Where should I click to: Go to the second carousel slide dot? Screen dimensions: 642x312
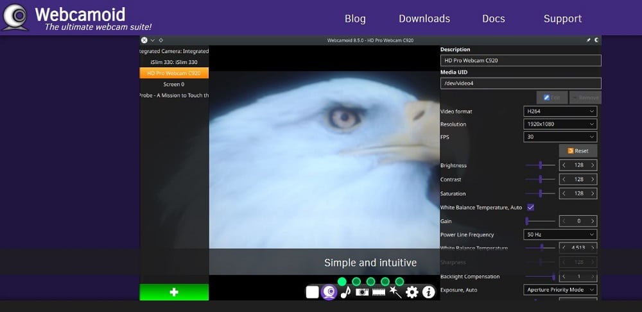pyautogui.click(x=356, y=281)
